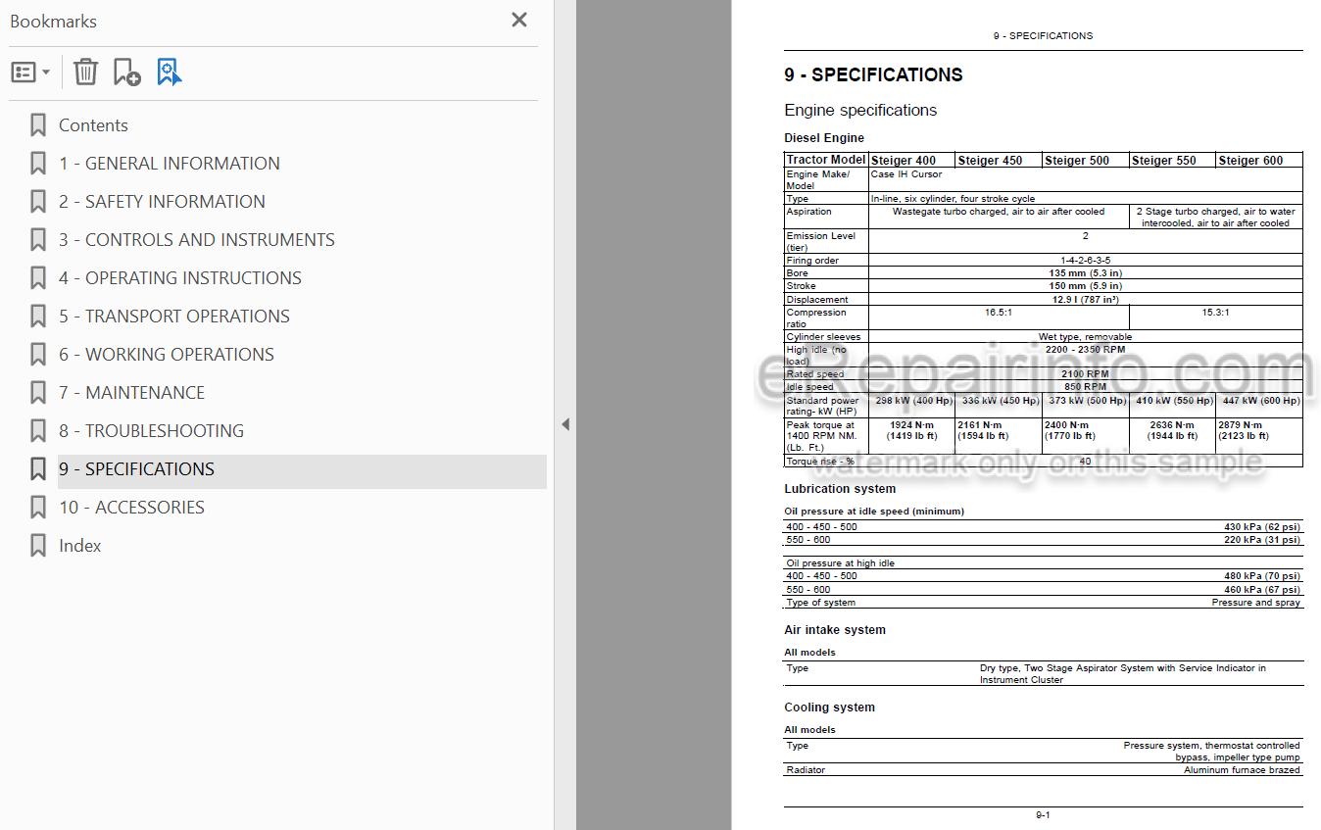Click the '480 kPa (70 psi)' high idle pressure
Screen dimensions: 1321x830
[1262, 576]
